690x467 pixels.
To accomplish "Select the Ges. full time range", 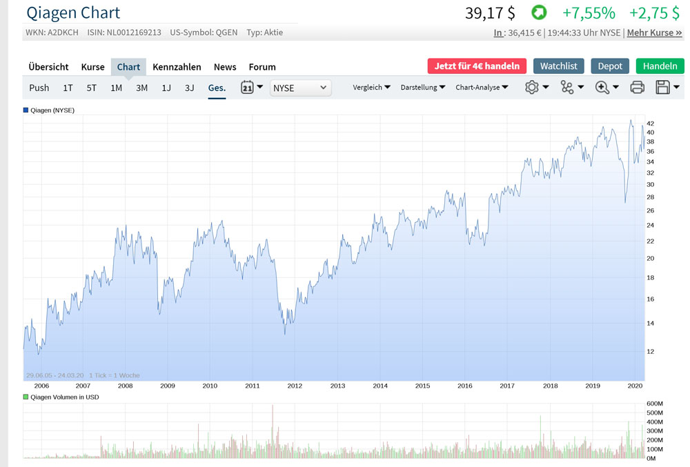I will tap(217, 88).
